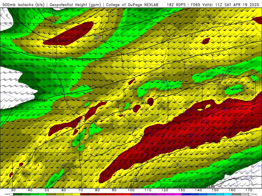Click the 'F065' forecast hour label

[x=195, y=5]
